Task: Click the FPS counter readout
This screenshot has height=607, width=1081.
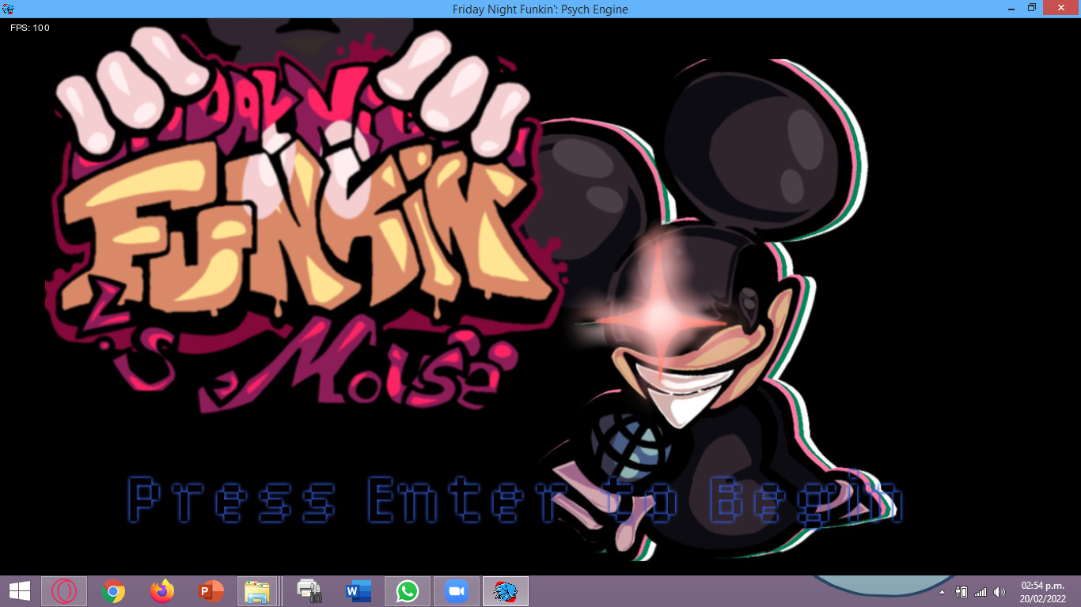Action: click(28, 27)
